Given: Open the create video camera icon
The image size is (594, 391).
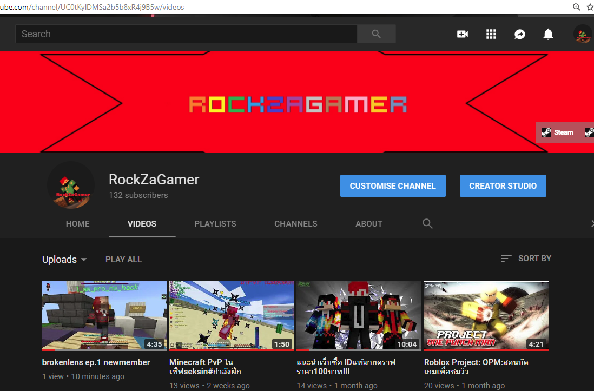Looking at the screenshot, I should point(462,34).
